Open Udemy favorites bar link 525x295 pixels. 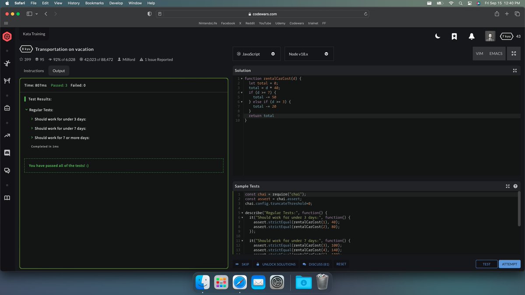pos(280,23)
